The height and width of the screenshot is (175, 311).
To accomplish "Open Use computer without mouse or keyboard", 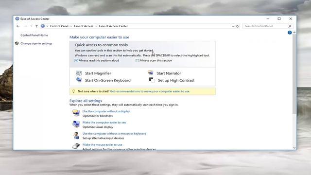I will tap(114, 134).
